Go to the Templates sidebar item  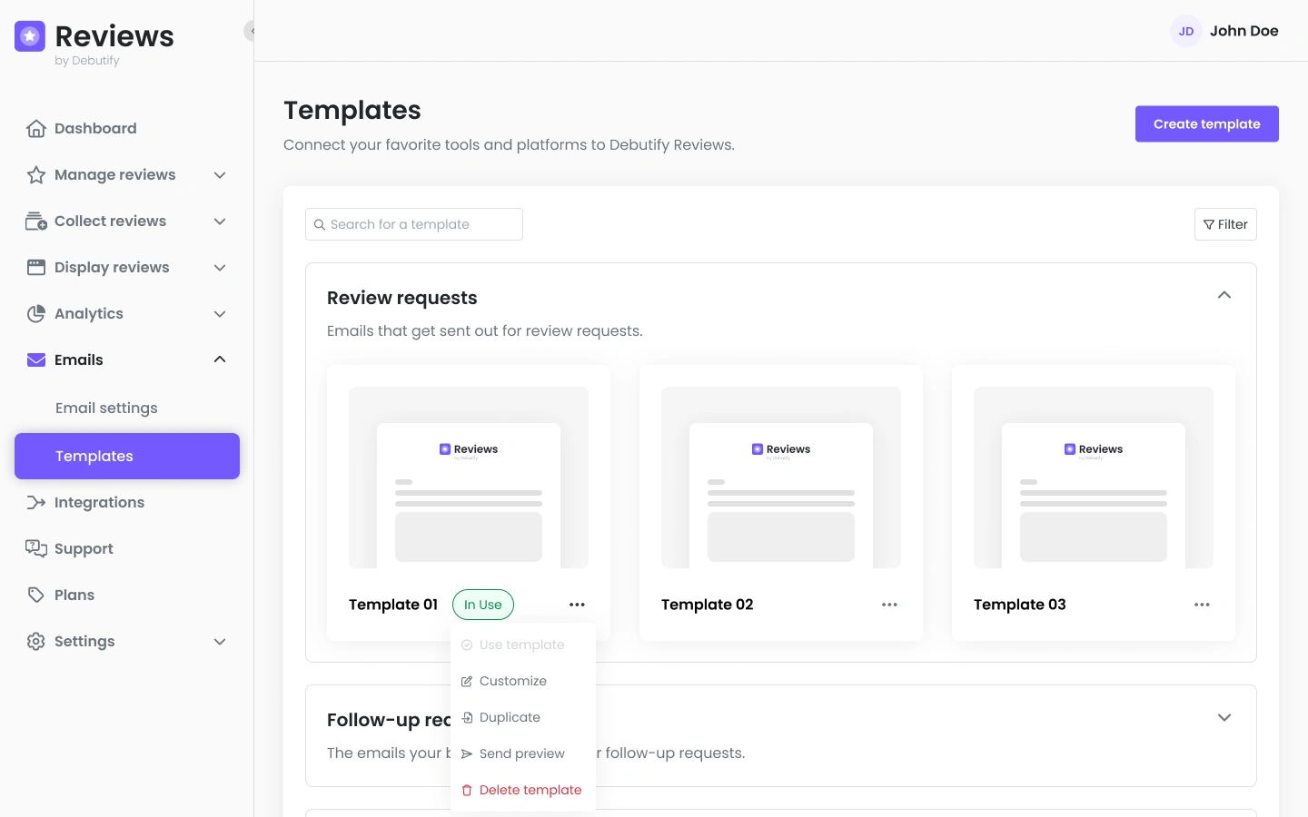[x=127, y=456]
